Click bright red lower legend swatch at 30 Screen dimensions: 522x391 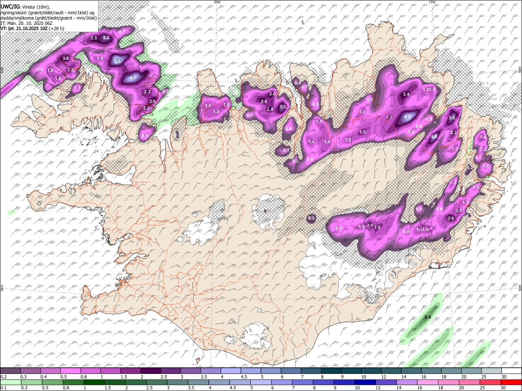(x=511, y=382)
